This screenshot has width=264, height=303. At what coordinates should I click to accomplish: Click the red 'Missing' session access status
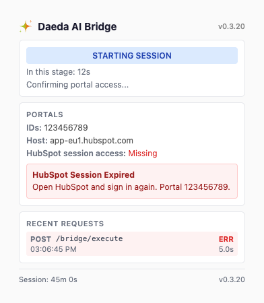point(143,154)
